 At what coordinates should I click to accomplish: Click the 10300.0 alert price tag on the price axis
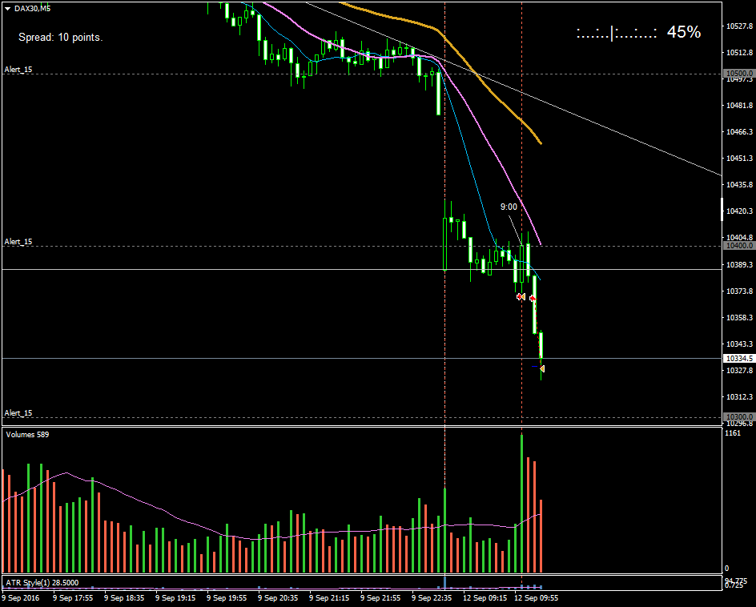click(738, 417)
